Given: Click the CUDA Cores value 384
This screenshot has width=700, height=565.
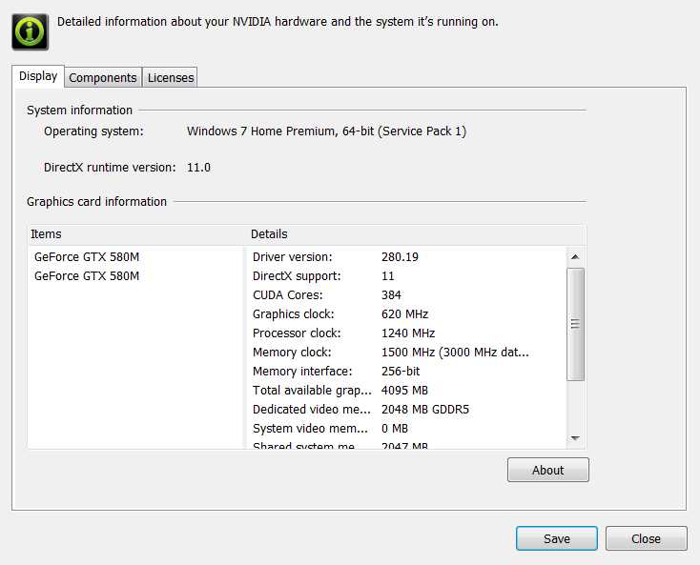Looking at the screenshot, I should click(x=391, y=295).
